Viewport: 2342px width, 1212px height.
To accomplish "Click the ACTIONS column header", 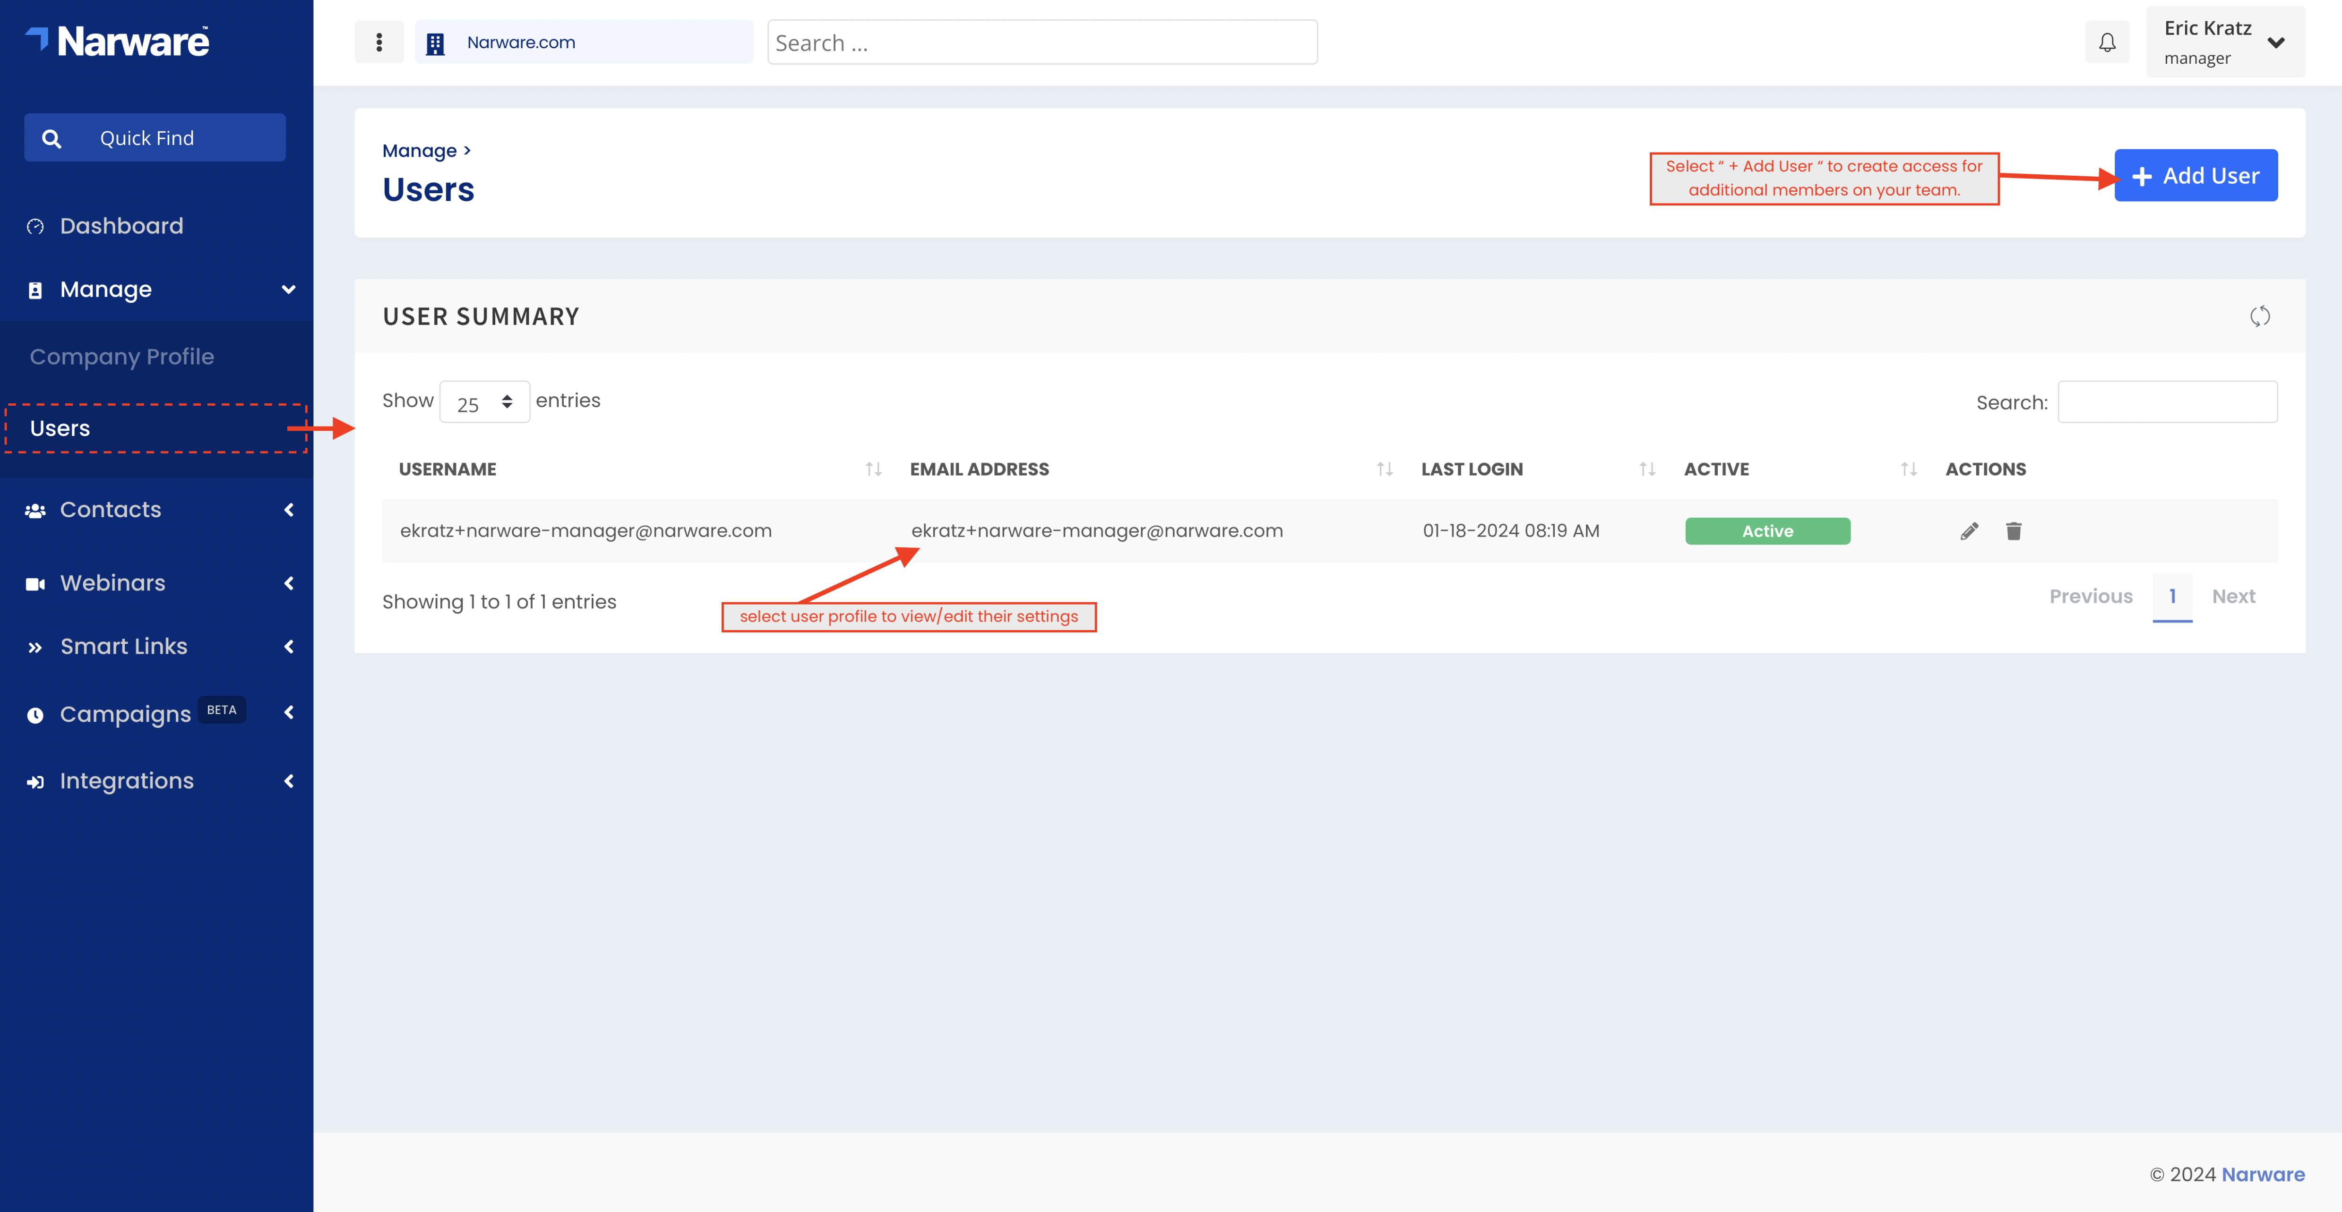I will (x=1986, y=469).
